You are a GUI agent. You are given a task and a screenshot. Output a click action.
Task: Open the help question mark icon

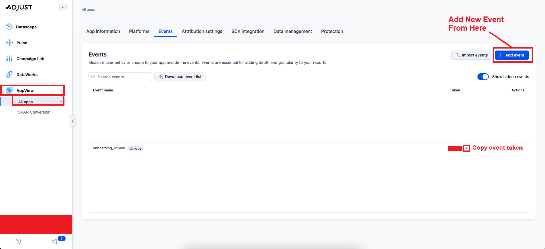click(18, 241)
